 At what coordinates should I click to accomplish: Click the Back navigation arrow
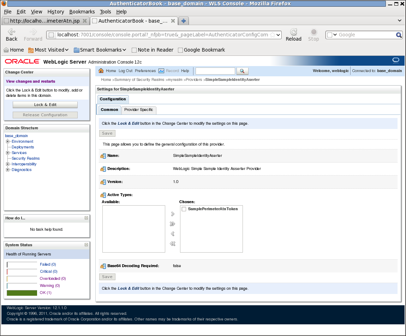[11, 32]
